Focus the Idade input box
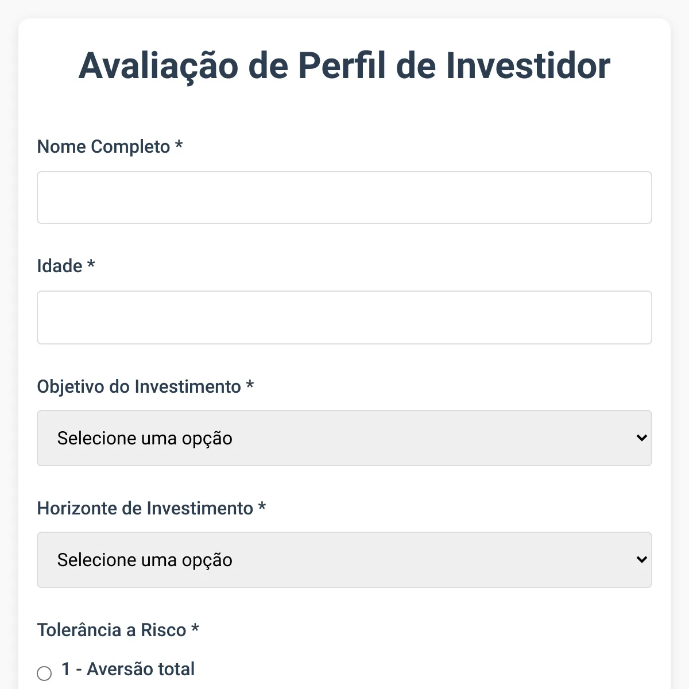Image resolution: width=689 pixels, height=689 pixels. pos(344,318)
